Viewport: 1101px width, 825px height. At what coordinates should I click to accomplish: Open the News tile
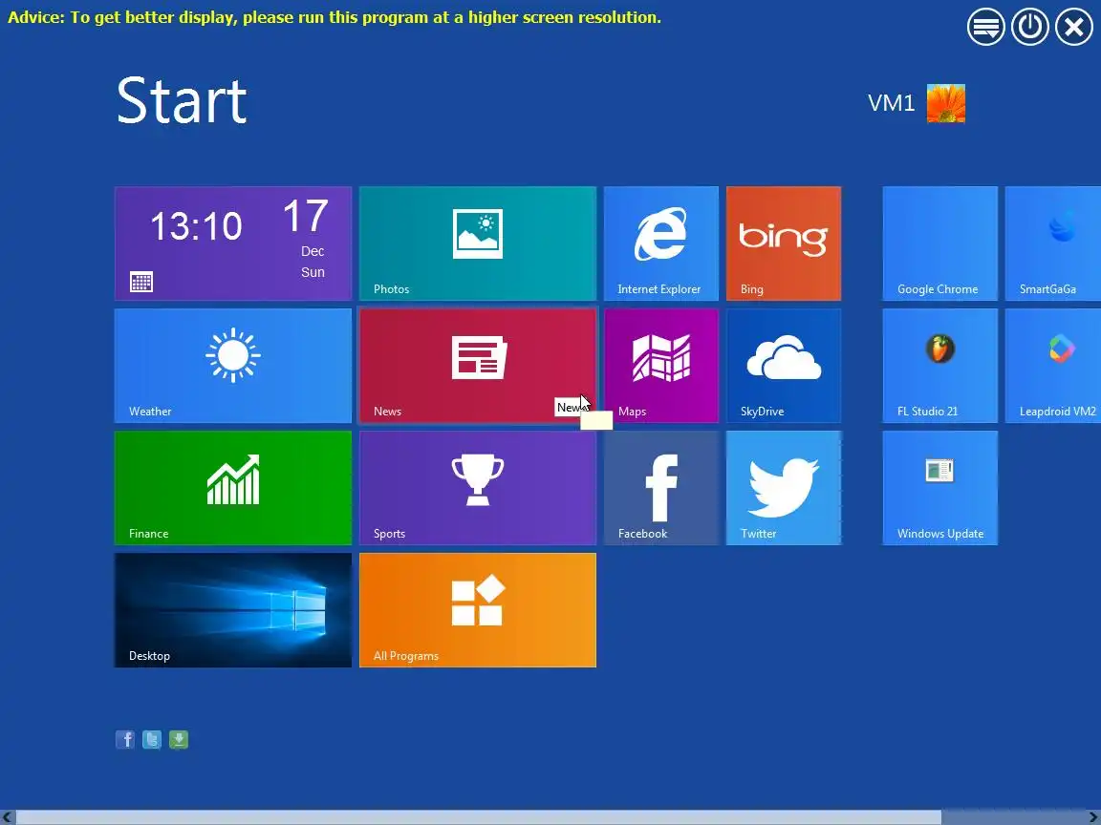point(478,366)
